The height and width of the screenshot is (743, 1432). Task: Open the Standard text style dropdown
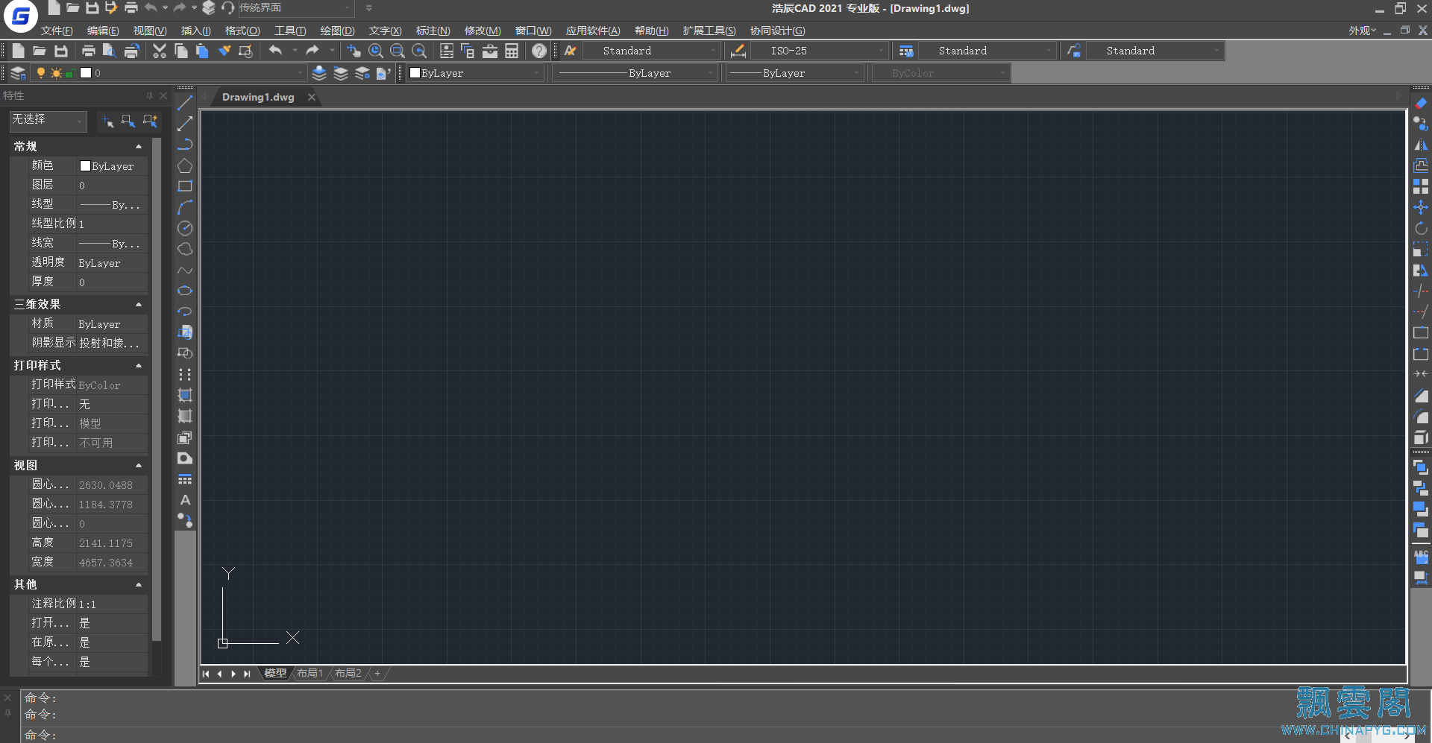click(652, 51)
